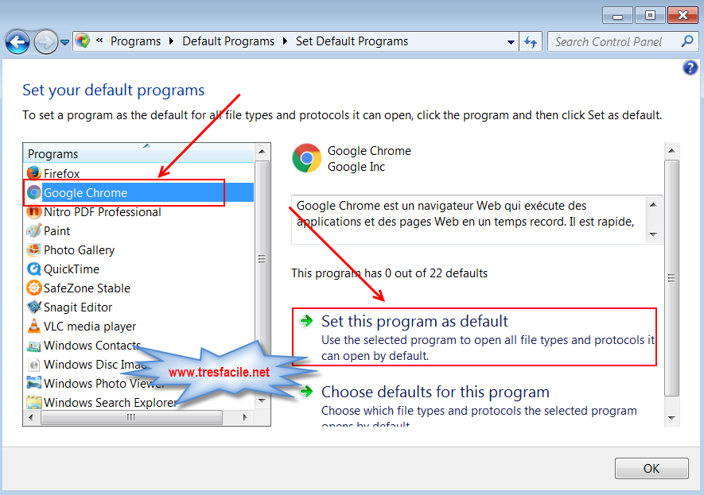Select Paint in the programs list
The width and height of the screenshot is (704, 495).
coord(56,231)
